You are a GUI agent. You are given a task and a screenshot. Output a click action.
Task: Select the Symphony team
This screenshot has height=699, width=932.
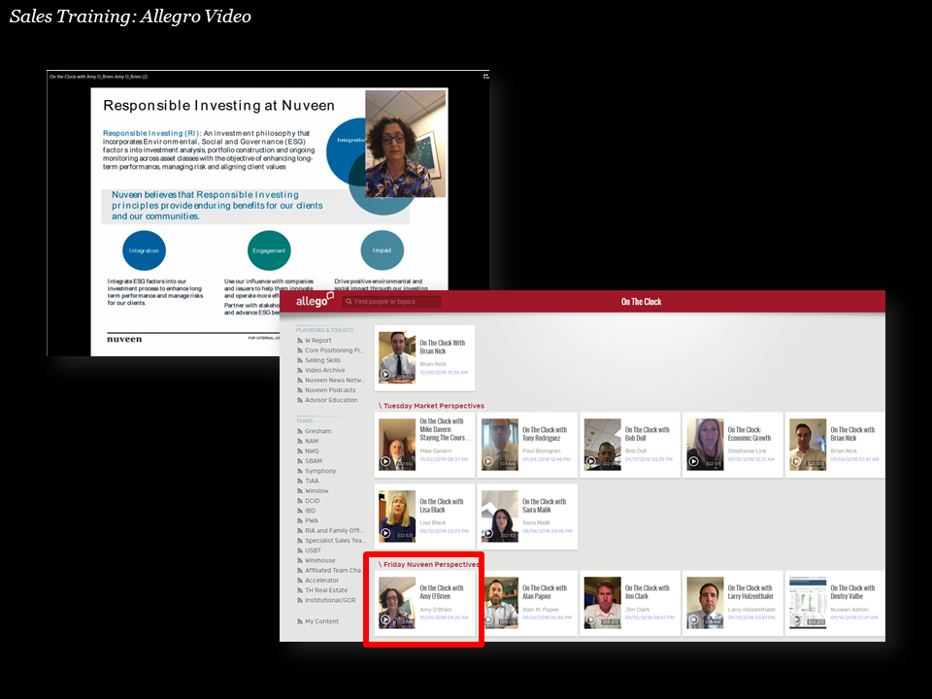[x=320, y=471]
